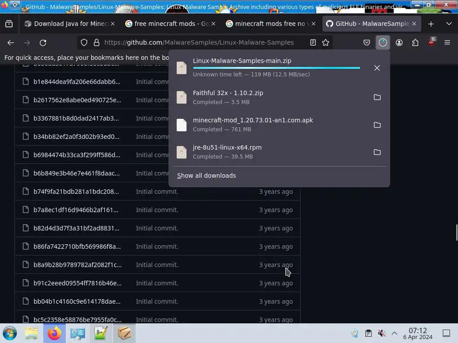The width and height of the screenshot is (458, 343).
Task: Open containing folder for jre-8u51 rpm
Action: 377,152
